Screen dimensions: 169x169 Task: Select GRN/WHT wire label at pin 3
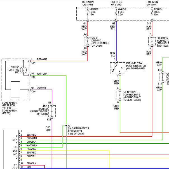(32, 138)
